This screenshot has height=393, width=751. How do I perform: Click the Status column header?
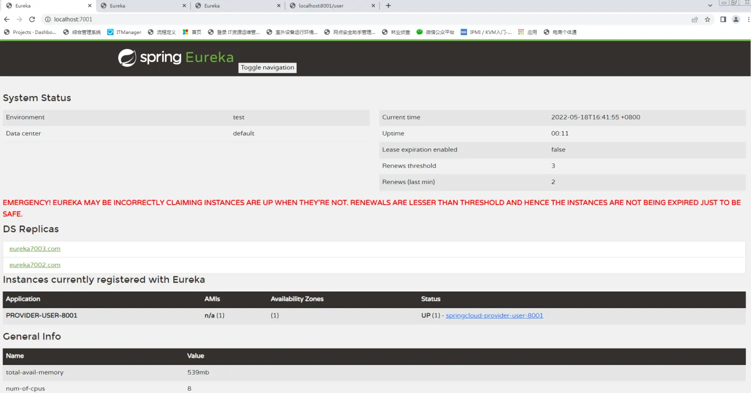point(431,299)
